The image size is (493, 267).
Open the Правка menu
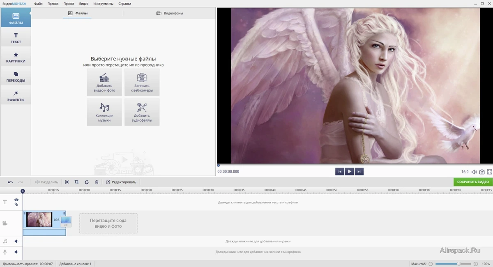coord(53,4)
